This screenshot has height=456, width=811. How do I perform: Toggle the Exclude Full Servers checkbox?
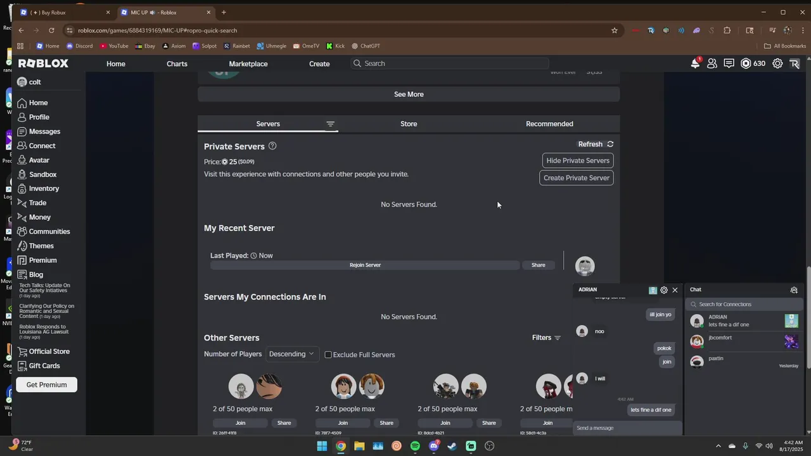coord(328,355)
